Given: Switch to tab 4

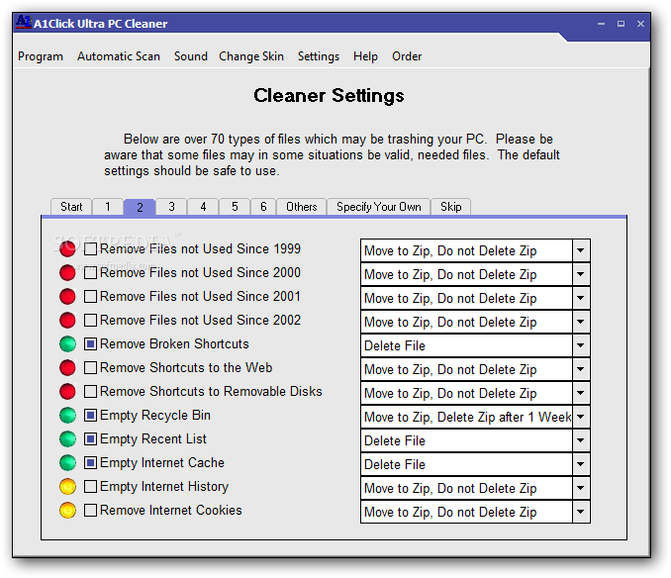Looking at the screenshot, I should pyautogui.click(x=203, y=207).
